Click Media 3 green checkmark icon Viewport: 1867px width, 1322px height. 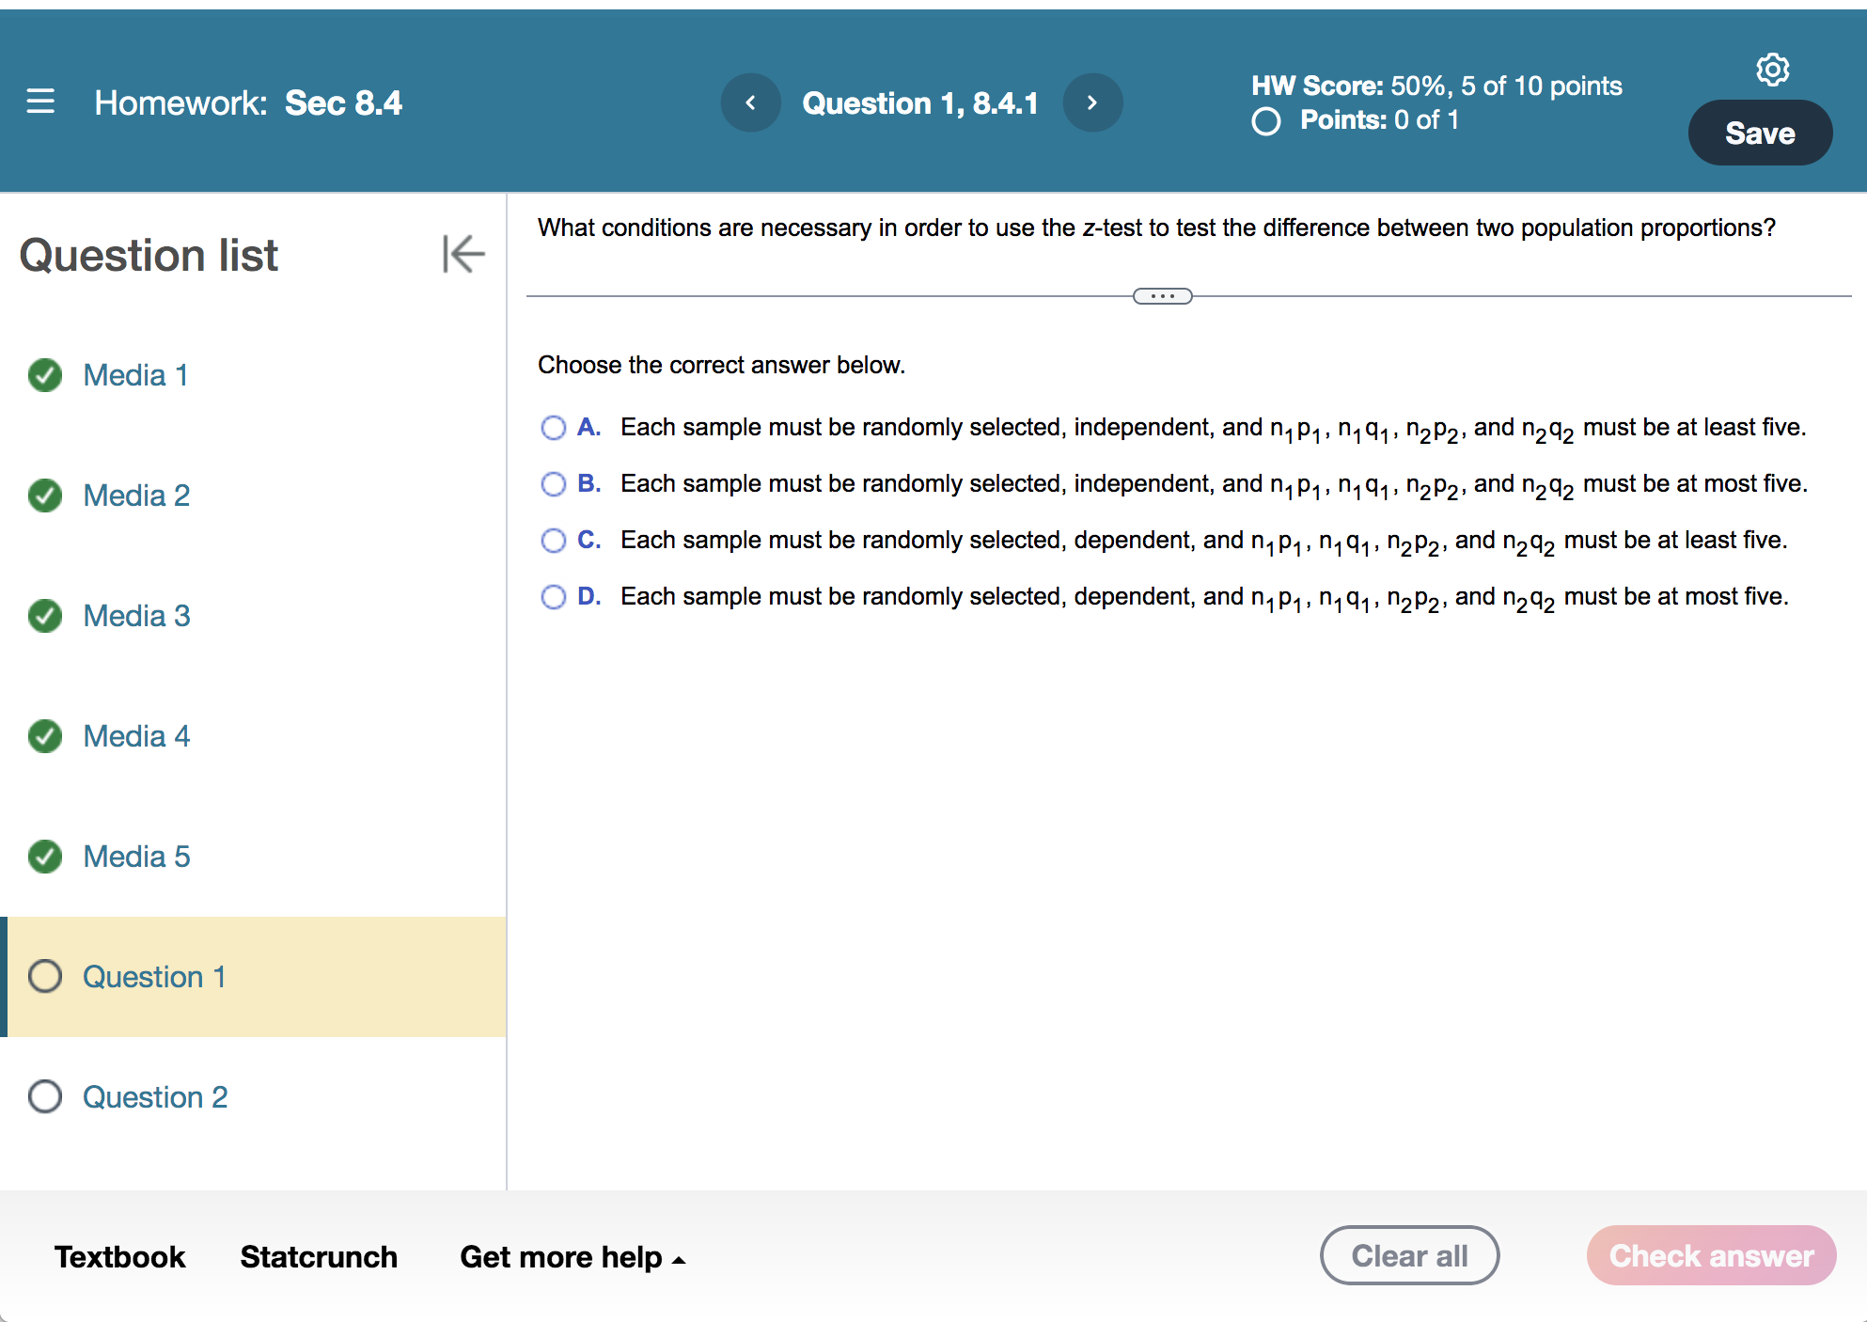(45, 616)
